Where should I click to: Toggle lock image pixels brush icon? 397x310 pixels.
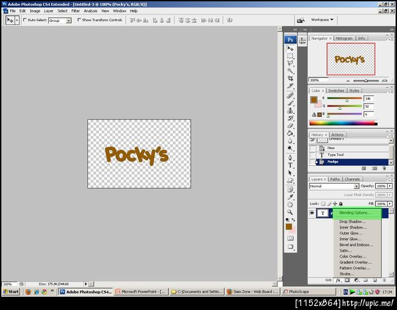(329, 204)
